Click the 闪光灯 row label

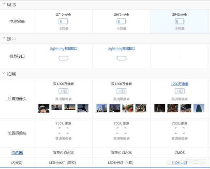pyautogui.click(x=17, y=162)
